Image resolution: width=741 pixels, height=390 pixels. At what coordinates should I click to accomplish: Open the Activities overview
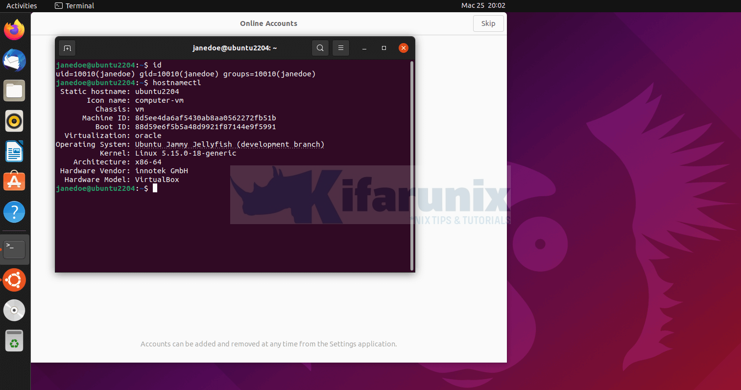pos(22,6)
